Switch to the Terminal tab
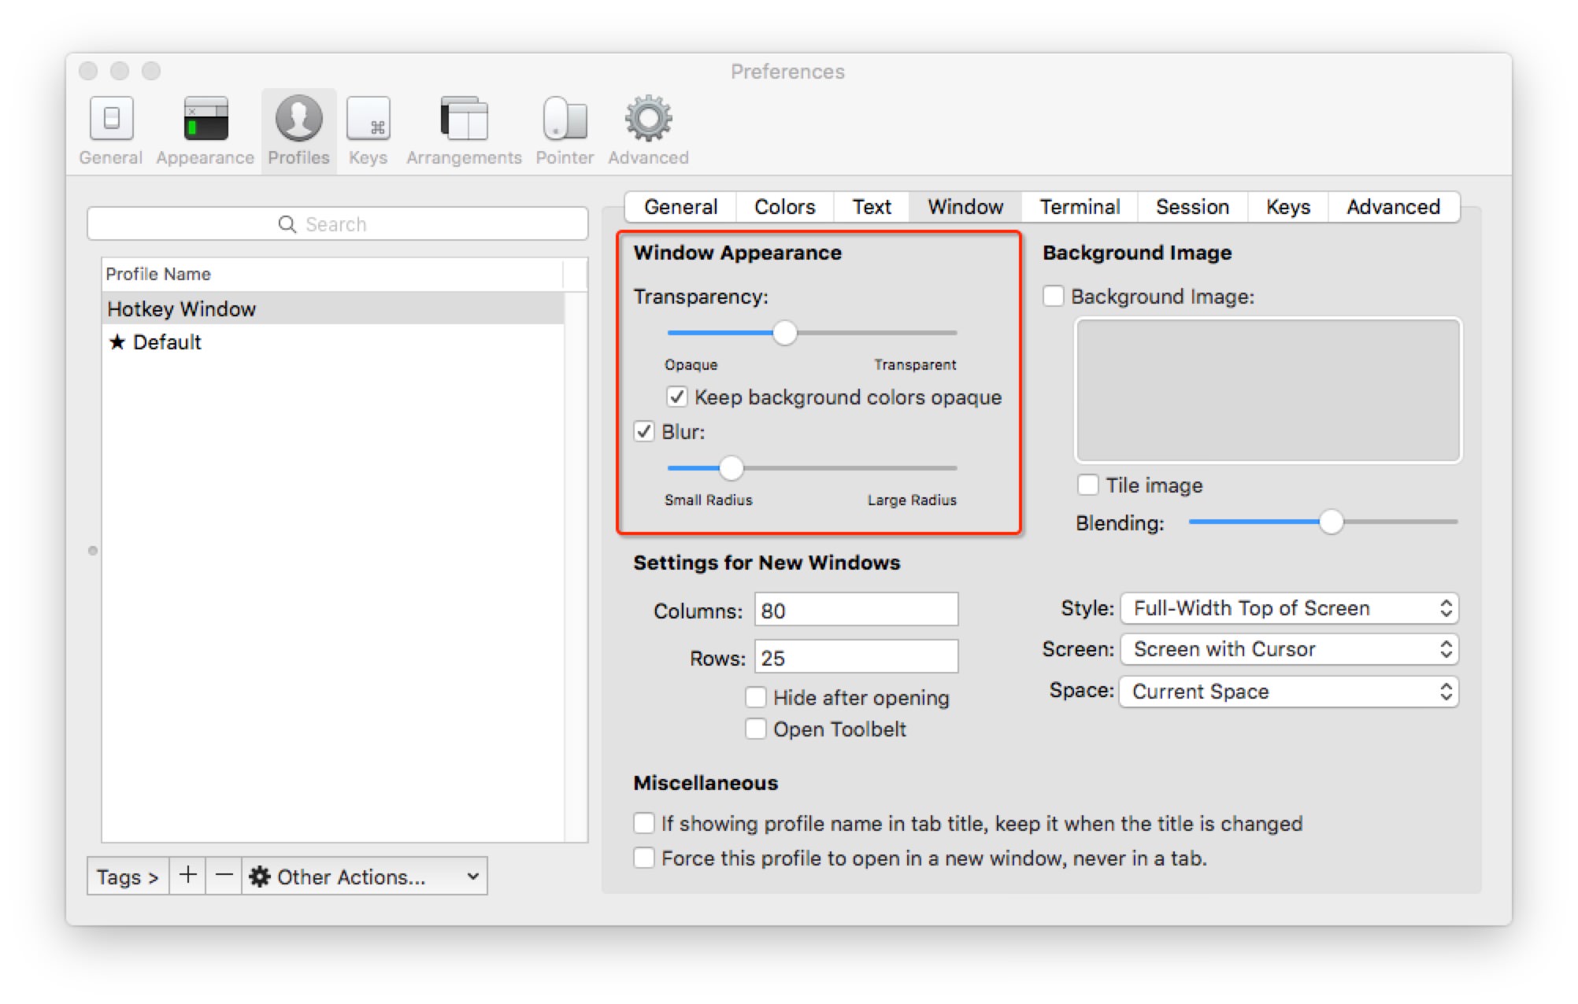Viewport: 1578px width, 1004px height. pyautogui.click(x=1080, y=207)
